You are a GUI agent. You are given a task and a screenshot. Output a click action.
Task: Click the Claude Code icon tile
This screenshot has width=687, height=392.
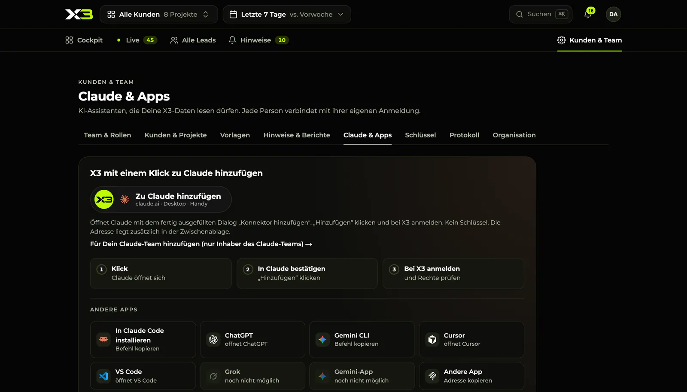[x=103, y=339]
